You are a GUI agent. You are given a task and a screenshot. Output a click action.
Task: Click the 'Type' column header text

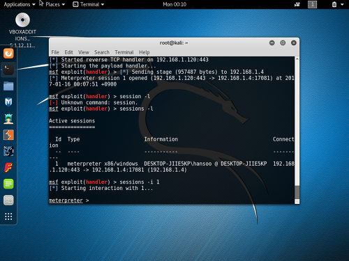[x=73, y=139]
